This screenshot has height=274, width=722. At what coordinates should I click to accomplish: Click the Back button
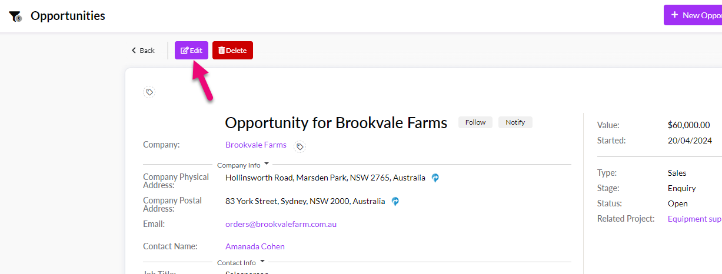point(143,51)
